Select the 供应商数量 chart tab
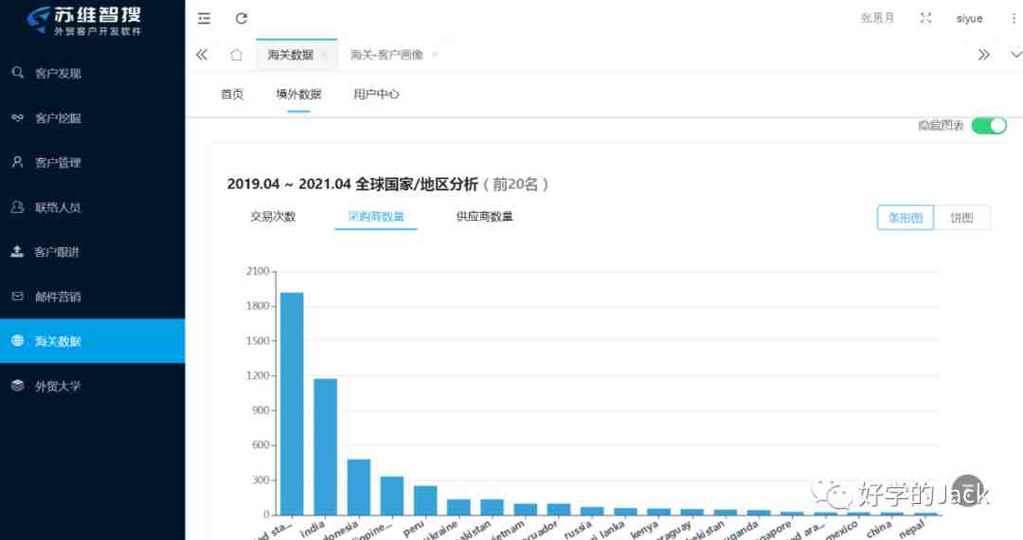The image size is (1023, 540). pos(485,217)
